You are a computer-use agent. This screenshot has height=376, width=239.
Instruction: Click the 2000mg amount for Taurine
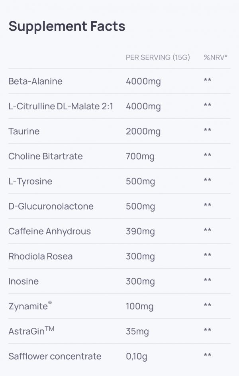click(143, 131)
